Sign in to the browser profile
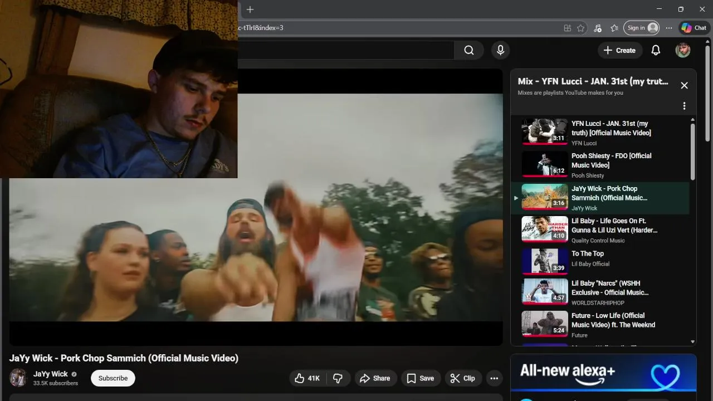Image resolution: width=713 pixels, height=401 pixels. coord(642,28)
